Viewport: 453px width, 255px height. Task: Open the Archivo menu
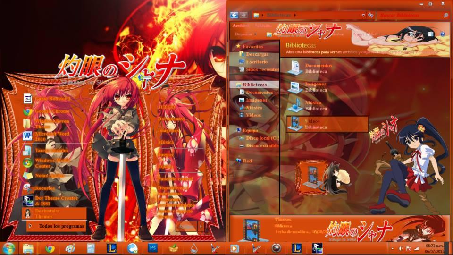pyautogui.click(x=241, y=25)
